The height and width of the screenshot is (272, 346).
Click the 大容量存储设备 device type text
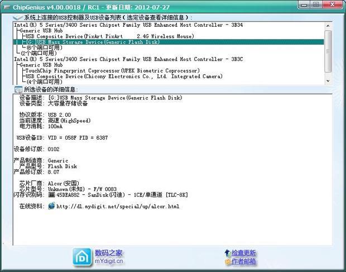68,103
